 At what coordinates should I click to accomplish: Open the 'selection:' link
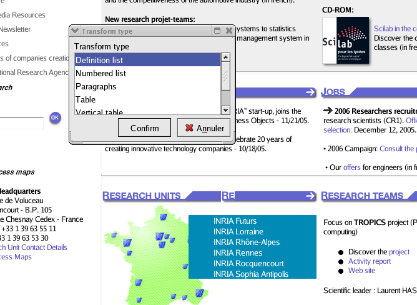click(338, 130)
